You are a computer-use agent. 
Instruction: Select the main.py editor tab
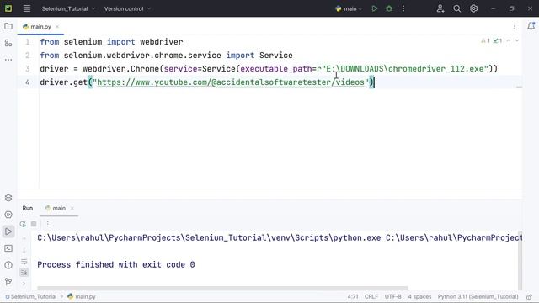click(x=40, y=26)
